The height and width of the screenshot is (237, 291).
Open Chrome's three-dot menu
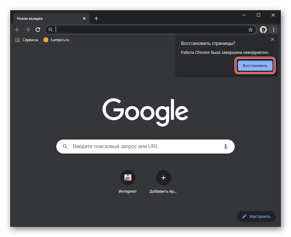[x=274, y=30]
